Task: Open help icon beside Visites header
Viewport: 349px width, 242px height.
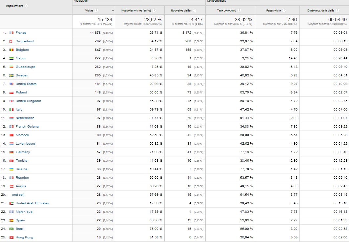Action: (96, 10)
